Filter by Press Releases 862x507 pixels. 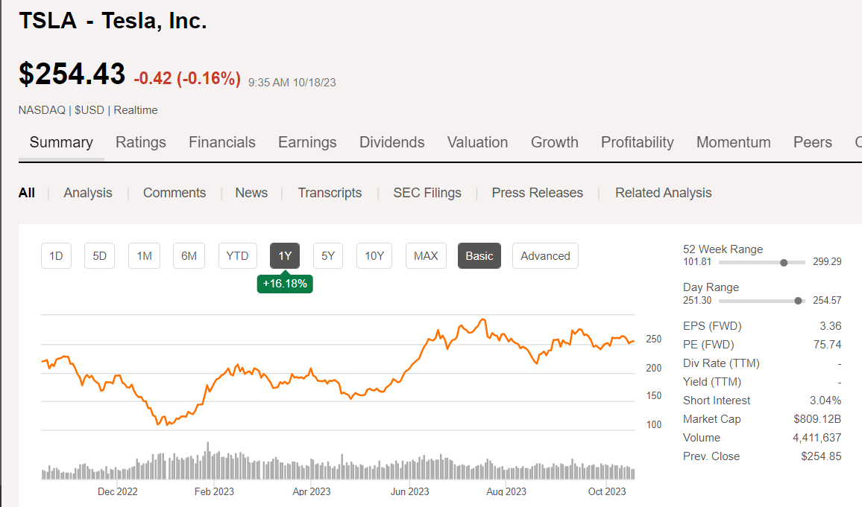coord(537,193)
